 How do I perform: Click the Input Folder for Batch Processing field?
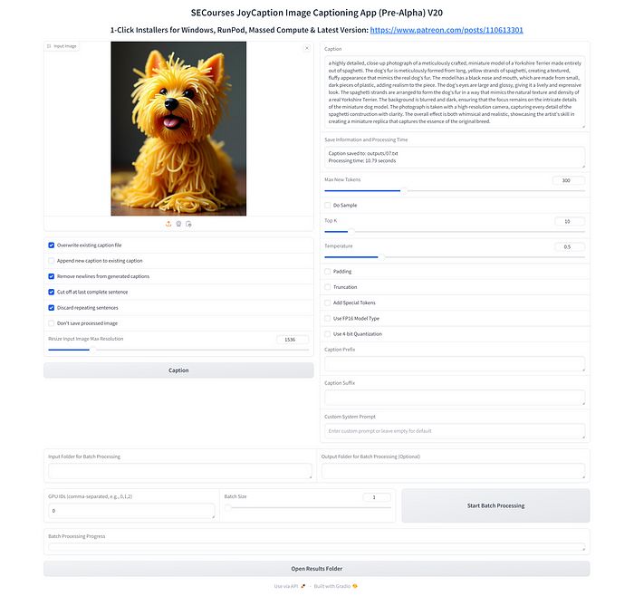point(179,471)
